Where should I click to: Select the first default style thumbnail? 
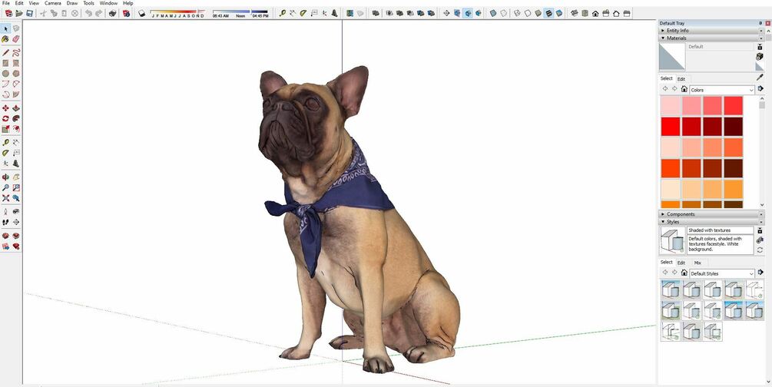click(x=670, y=289)
